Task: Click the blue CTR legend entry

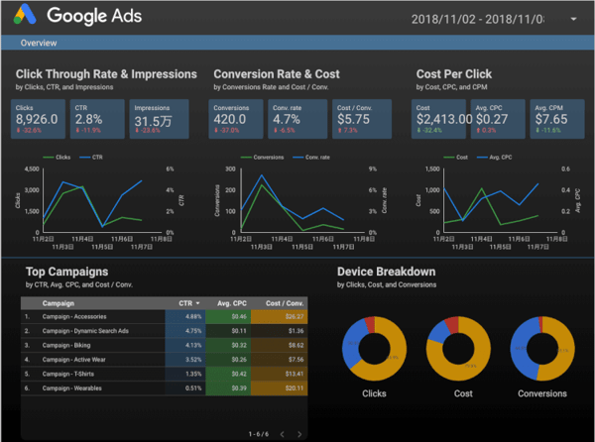Action: click(91, 158)
